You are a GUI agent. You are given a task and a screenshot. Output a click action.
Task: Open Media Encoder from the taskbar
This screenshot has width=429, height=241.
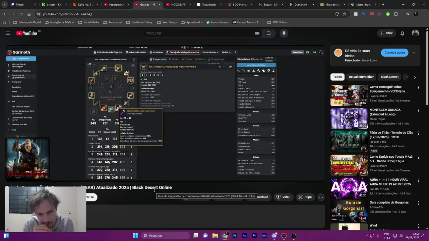tap(264, 236)
